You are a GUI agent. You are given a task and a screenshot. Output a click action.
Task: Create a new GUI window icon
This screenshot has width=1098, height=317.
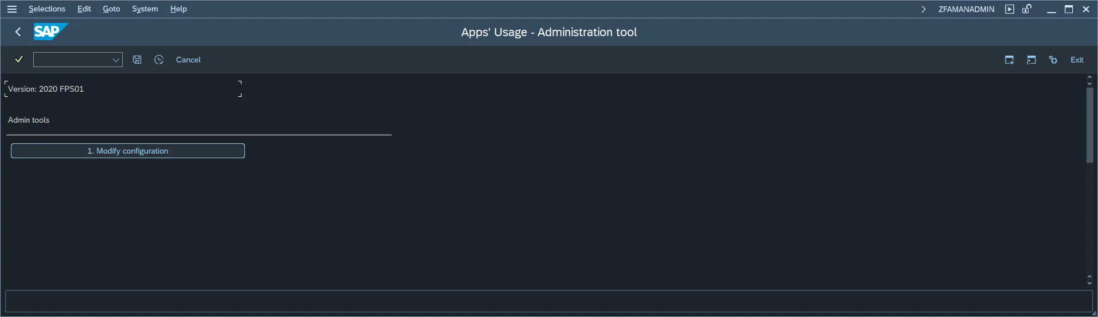click(x=1010, y=60)
